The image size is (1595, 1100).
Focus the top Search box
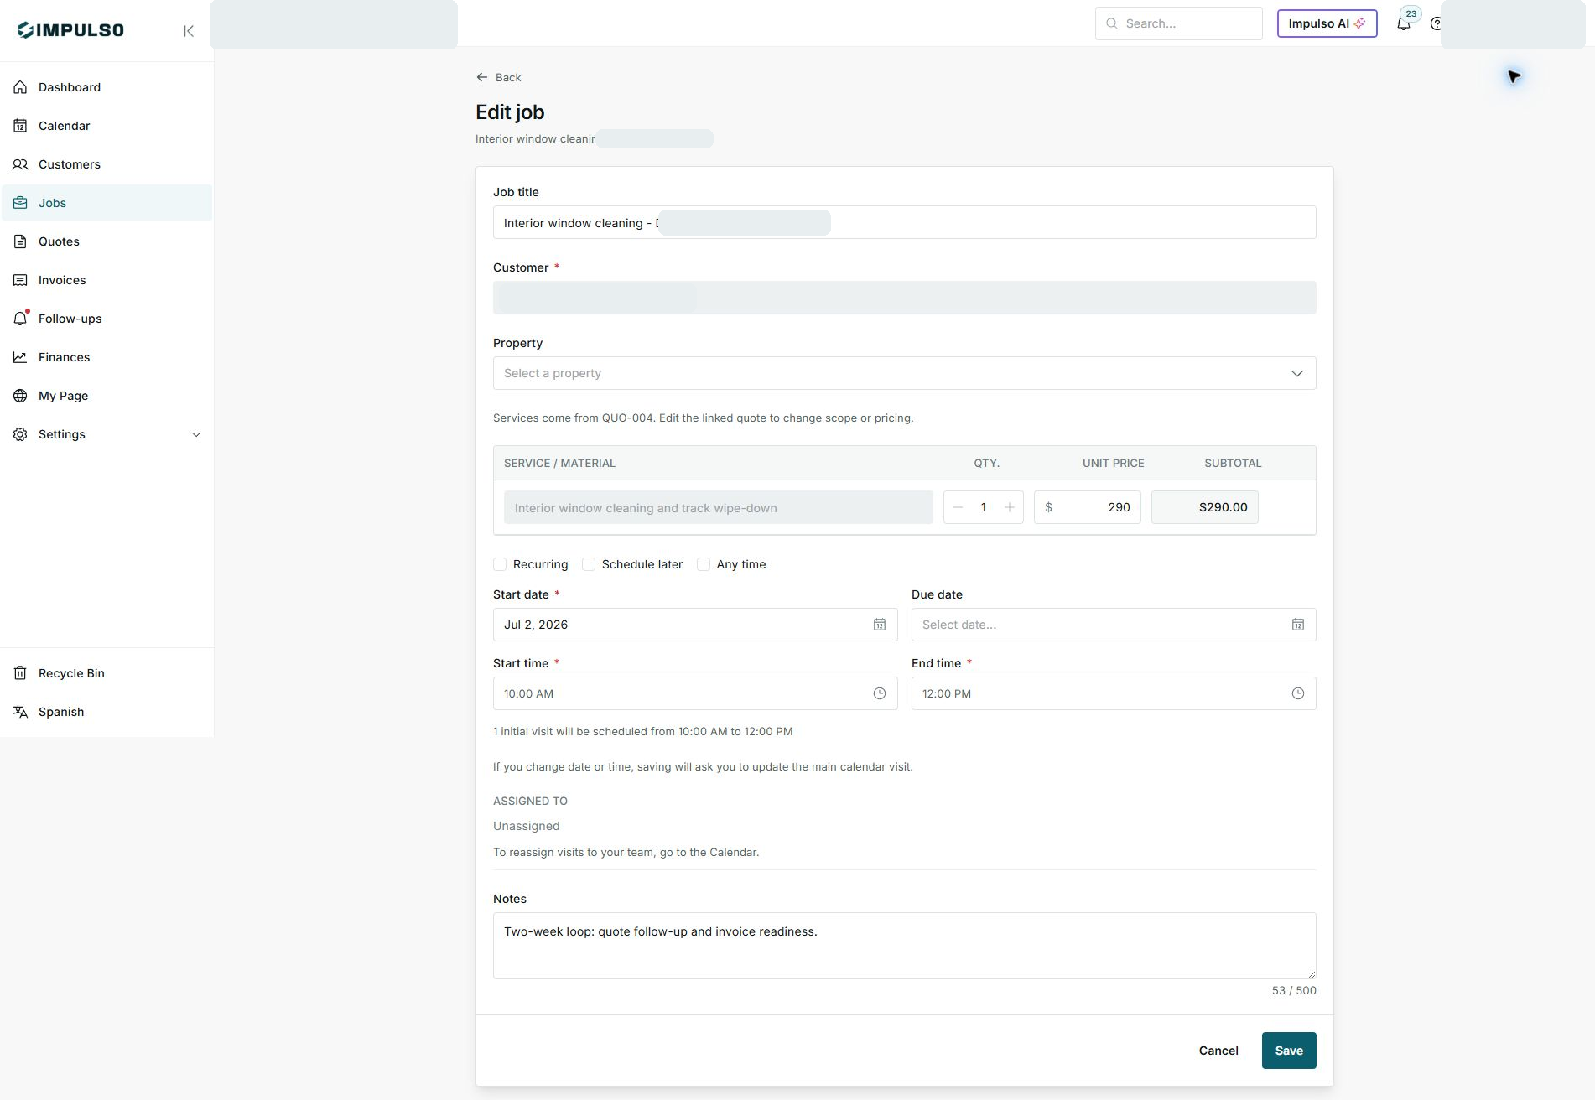click(1178, 23)
